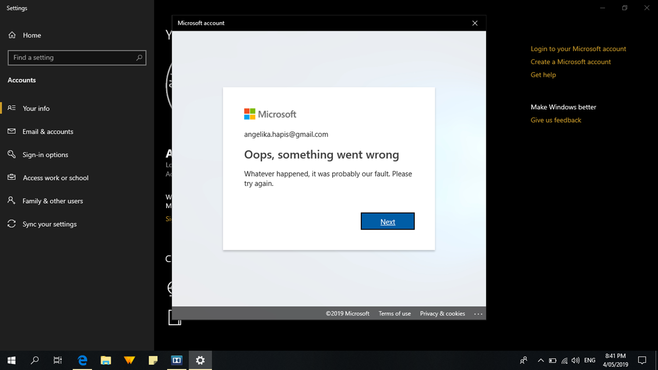Open Windows Search from the taskbar
This screenshot has width=658, height=370.
point(34,360)
